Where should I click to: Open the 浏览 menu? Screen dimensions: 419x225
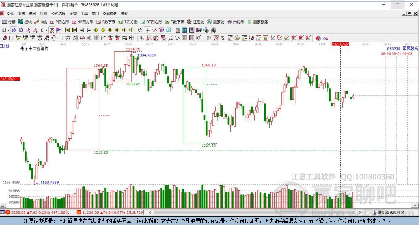[21, 13]
